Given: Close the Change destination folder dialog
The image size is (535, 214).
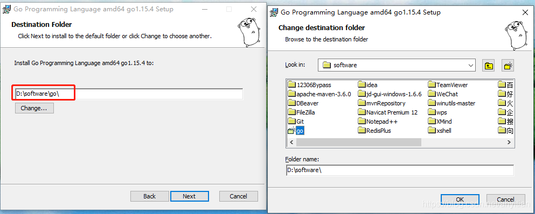Looking at the screenshot, I should coord(525,12).
